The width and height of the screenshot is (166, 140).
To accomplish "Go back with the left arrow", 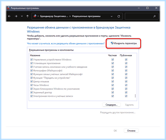I will pos(9,16).
